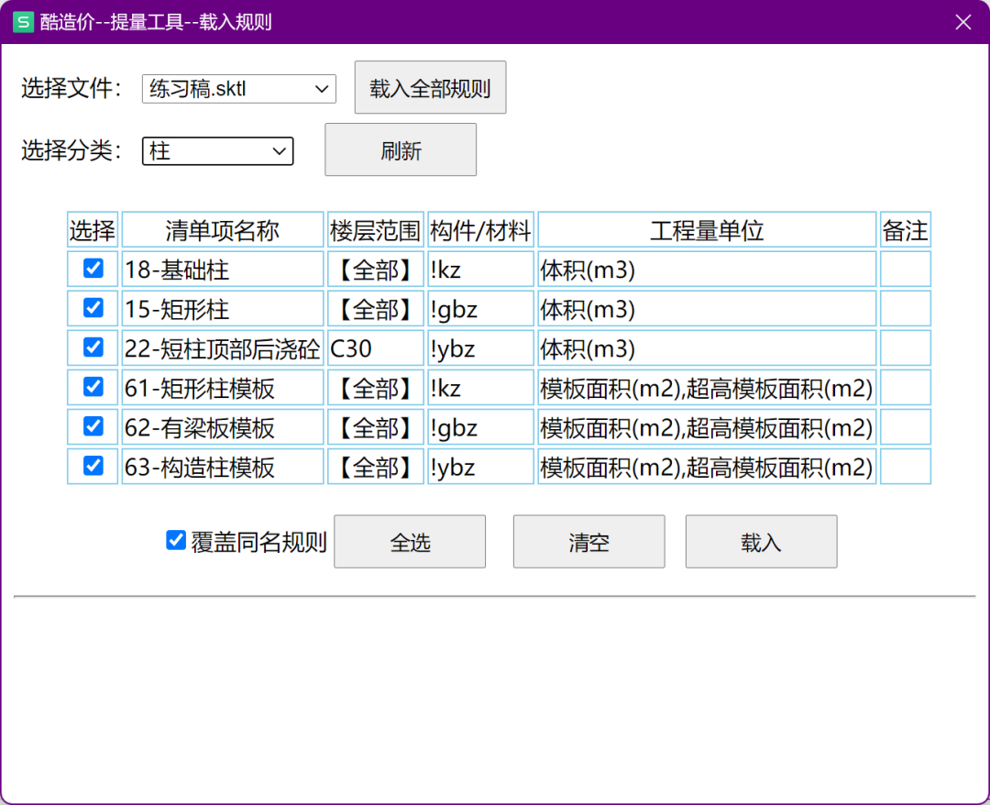Click the 载入全部规则 button
The width and height of the screenshot is (990, 805).
click(430, 88)
